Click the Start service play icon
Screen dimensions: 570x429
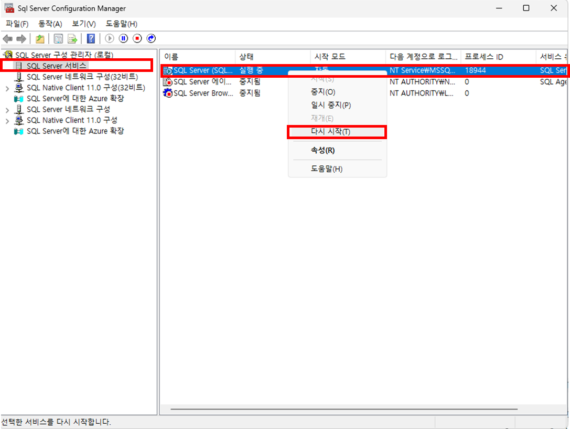110,38
